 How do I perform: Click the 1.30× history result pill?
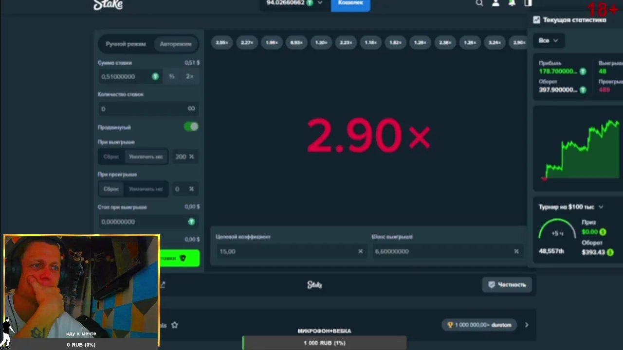coord(321,43)
